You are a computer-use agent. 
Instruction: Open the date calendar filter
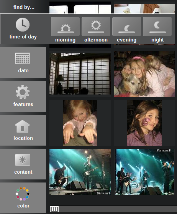tap(23, 63)
